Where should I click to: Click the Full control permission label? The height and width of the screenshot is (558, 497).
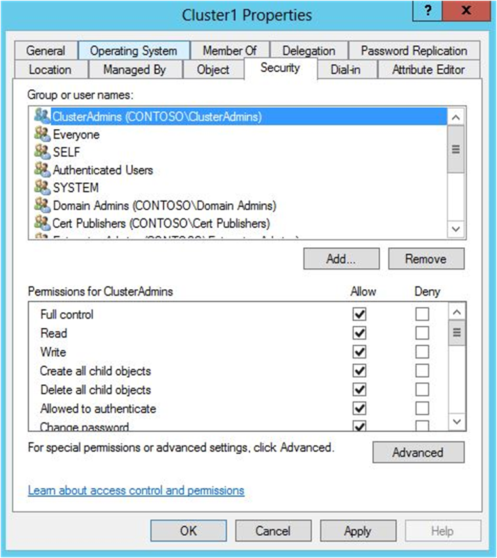click(x=67, y=314)
